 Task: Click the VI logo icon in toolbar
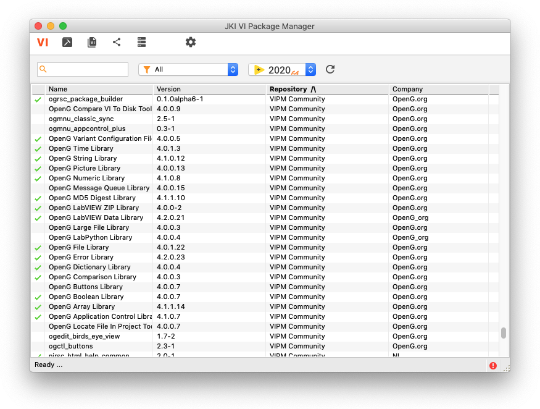43,43
